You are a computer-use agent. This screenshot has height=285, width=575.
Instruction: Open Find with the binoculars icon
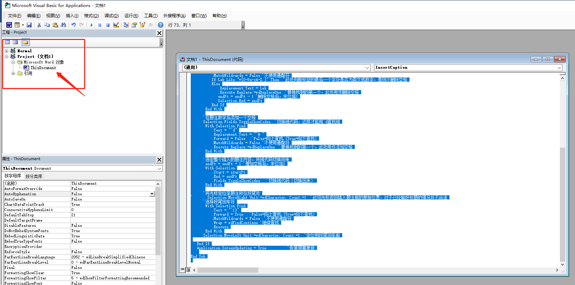coord(63,25)
